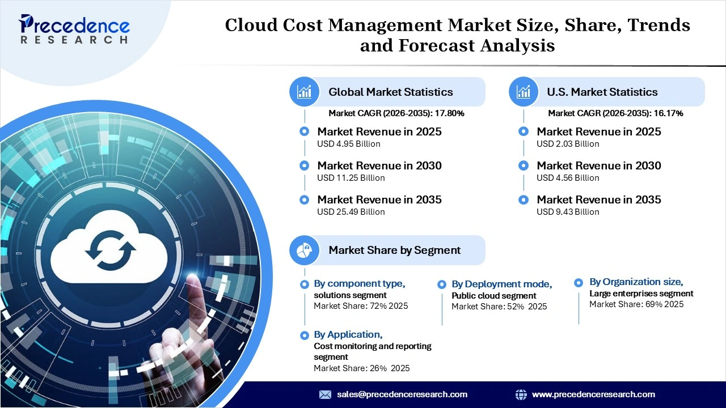Click the U.S. Market Statistics chart icon
Viewport: 726px width, 408px height.
[524, 92]
